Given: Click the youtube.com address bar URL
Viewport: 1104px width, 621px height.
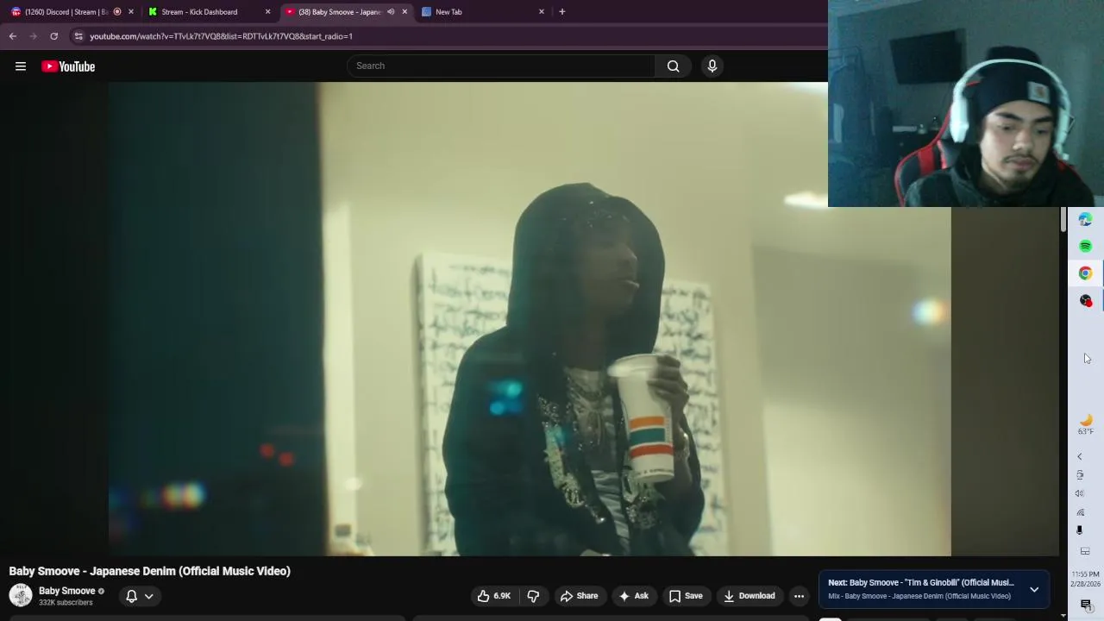Looking at the screenshot, I should [221, 36].
